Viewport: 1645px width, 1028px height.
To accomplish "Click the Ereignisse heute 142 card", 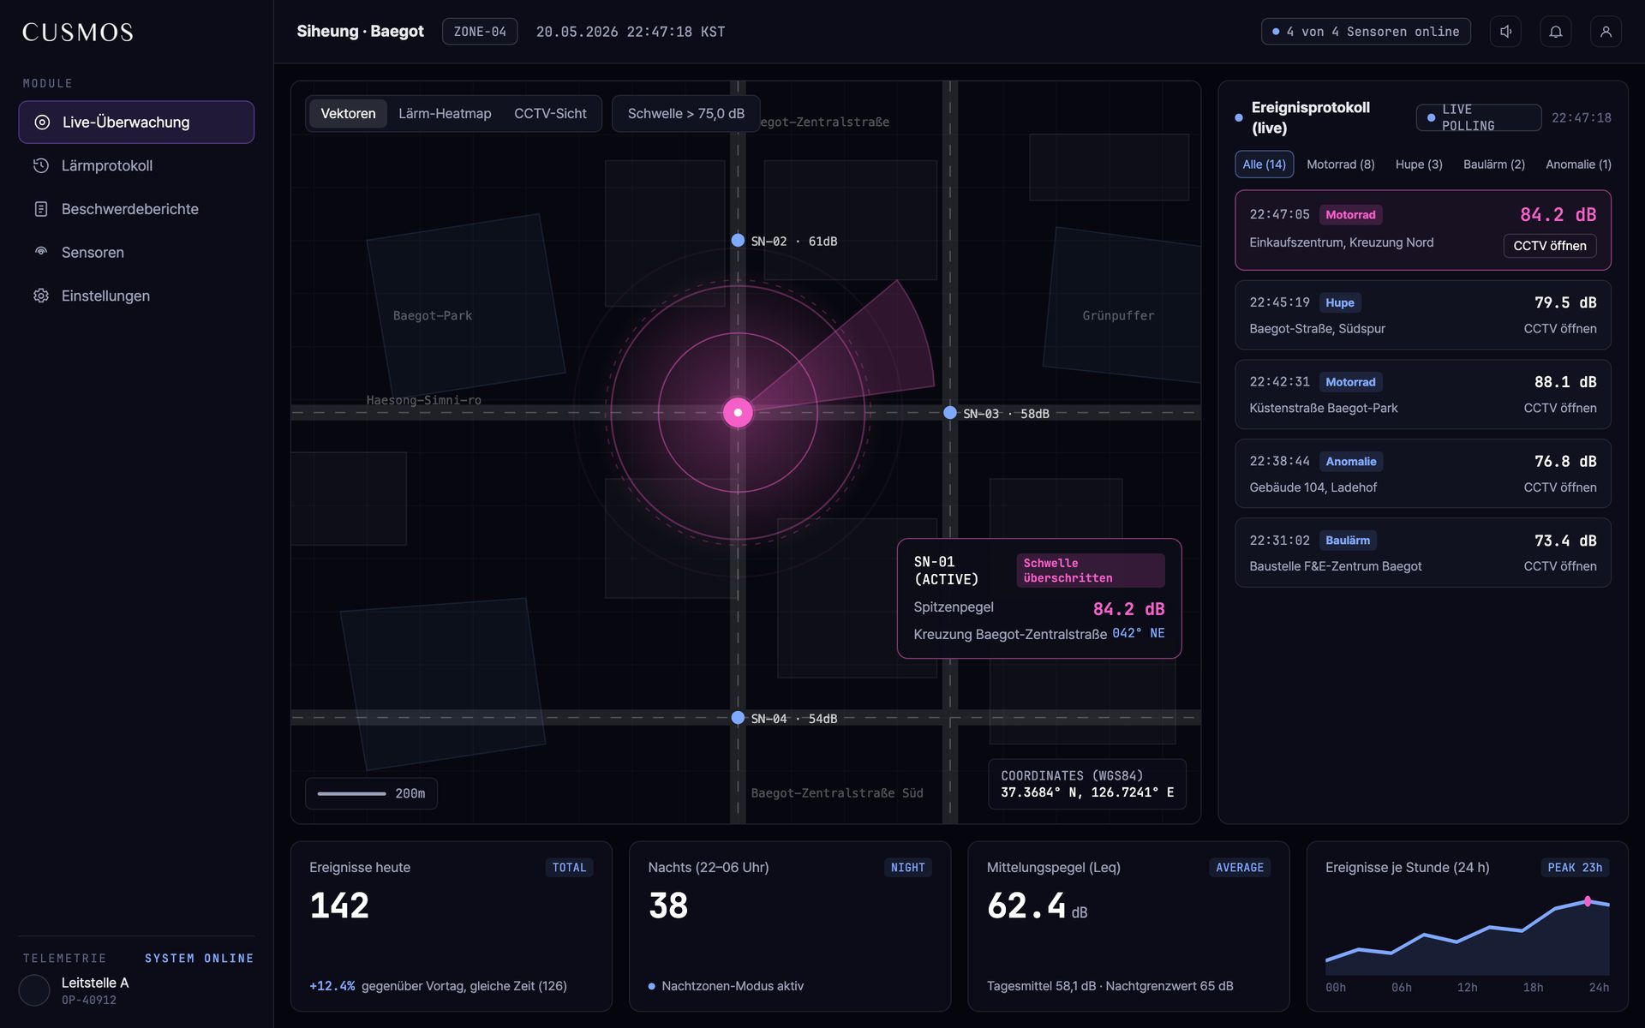I will coord(451,926).
